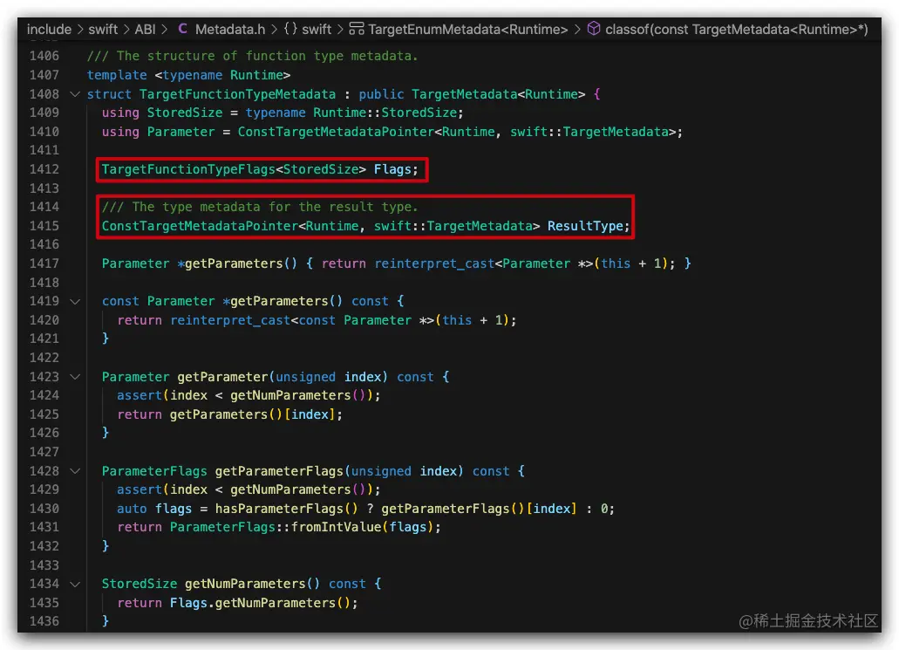
Task: Collapse getParameterFlags fold at line 1428
Action: (74, 471)
